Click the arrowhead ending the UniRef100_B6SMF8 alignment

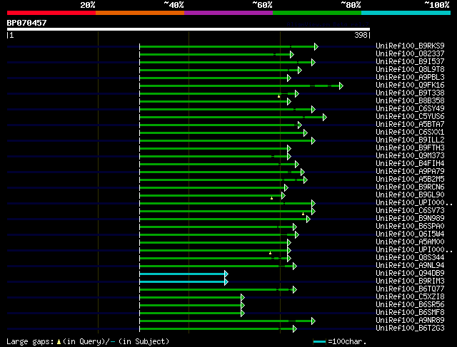(243, 314)
